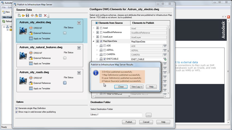Click the Publish button
The image size is (232, 130).
129,122
